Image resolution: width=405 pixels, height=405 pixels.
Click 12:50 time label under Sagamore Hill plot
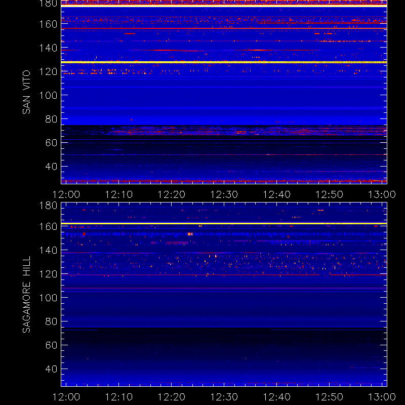(x=330, y=397)
